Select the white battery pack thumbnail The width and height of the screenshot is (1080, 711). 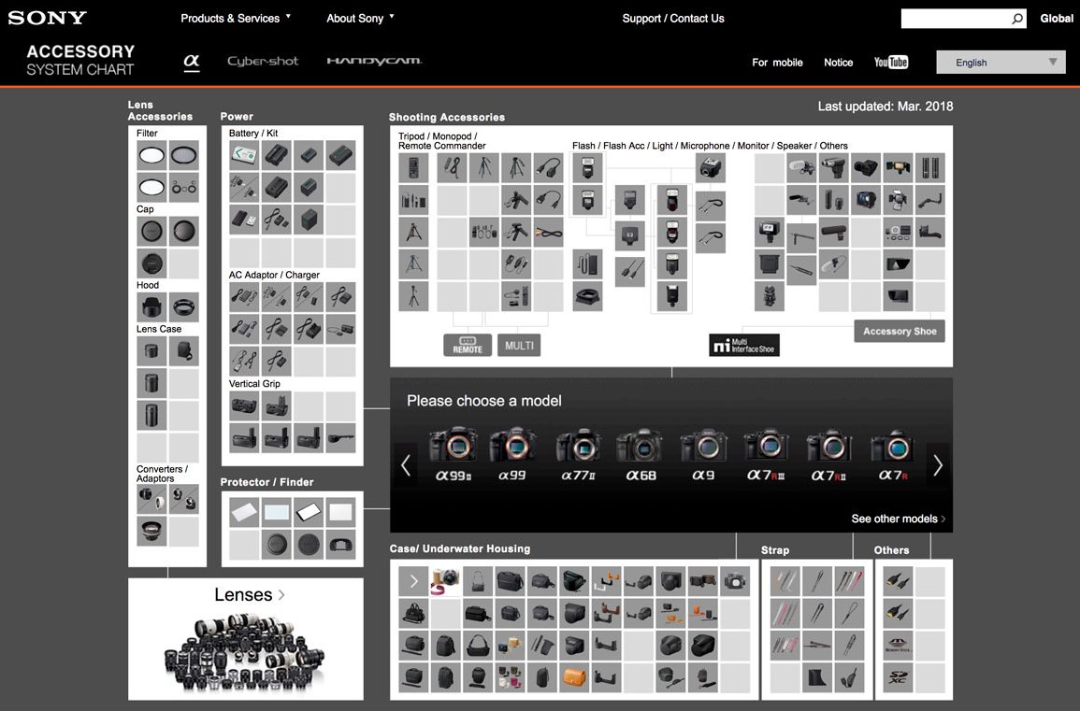[244, 155]
